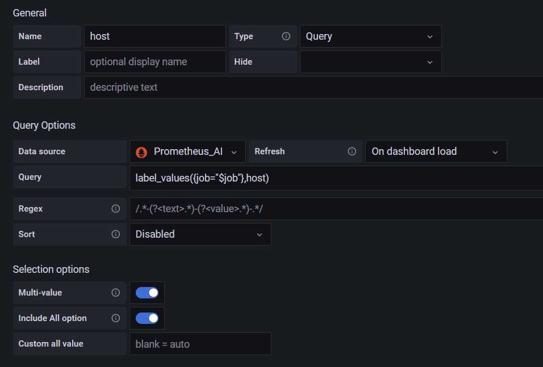Screen dimensions: 543x367
Task: Click the Refresh info icon
Action: [352, 151]
